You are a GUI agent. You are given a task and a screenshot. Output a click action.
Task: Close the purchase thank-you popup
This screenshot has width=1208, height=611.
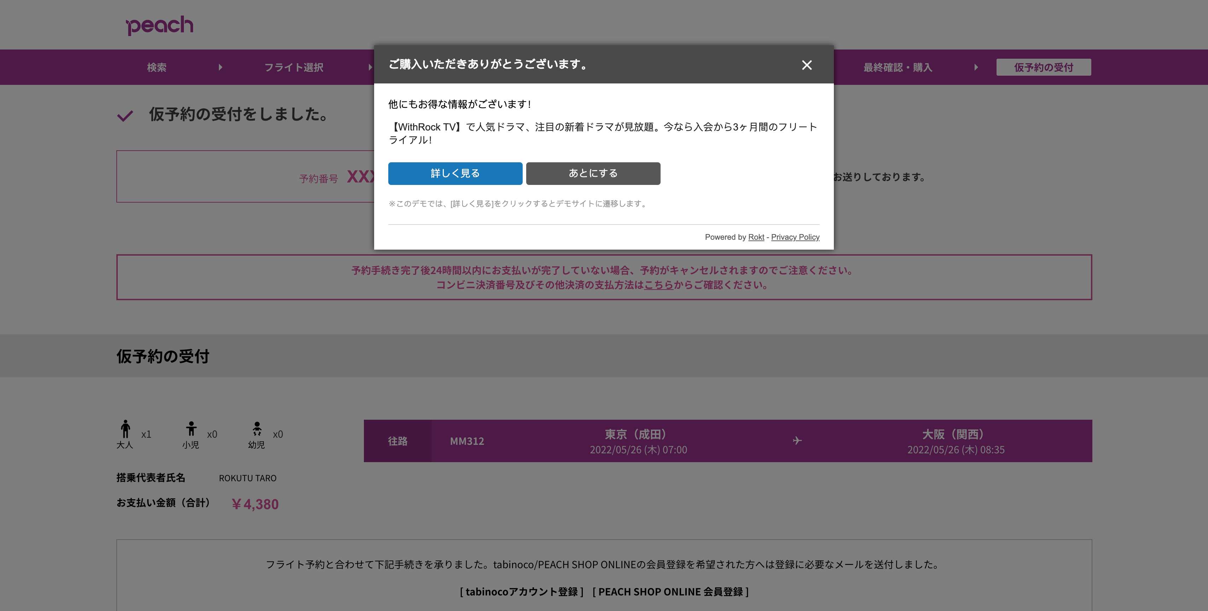pos(807,65)
